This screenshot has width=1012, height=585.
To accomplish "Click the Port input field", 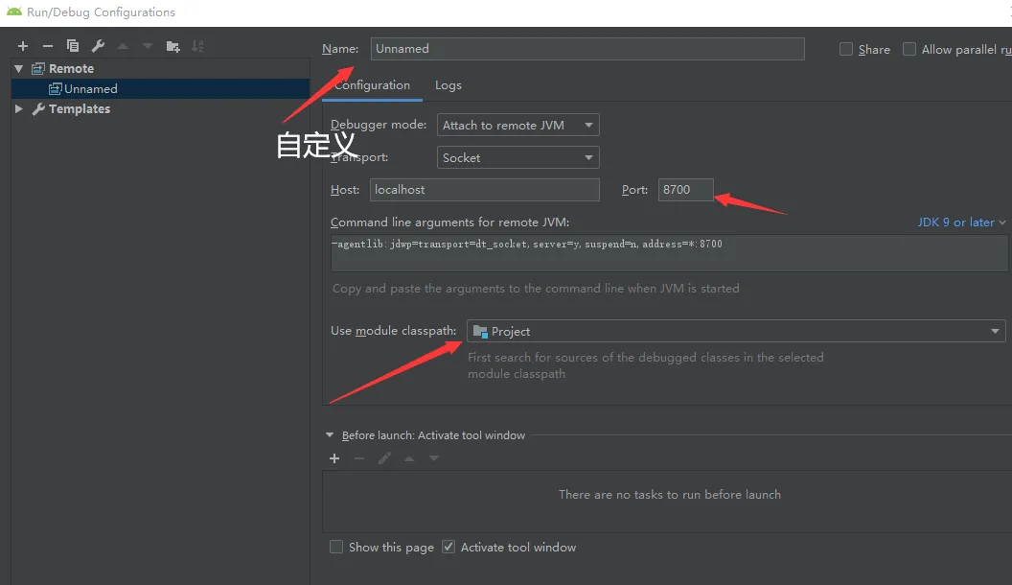I will click(x=685, y=190).
